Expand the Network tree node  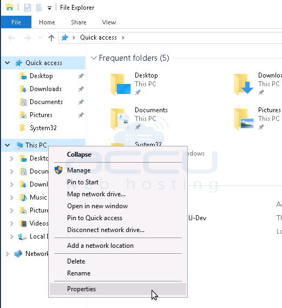click(7, 254)
